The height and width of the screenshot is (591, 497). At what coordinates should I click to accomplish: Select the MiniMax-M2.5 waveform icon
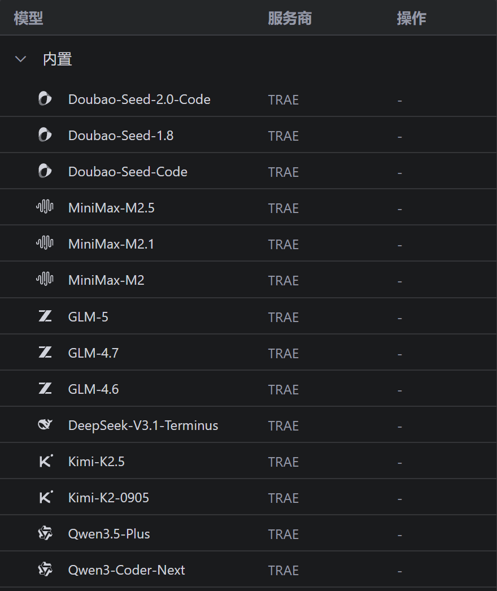[45, 207]
